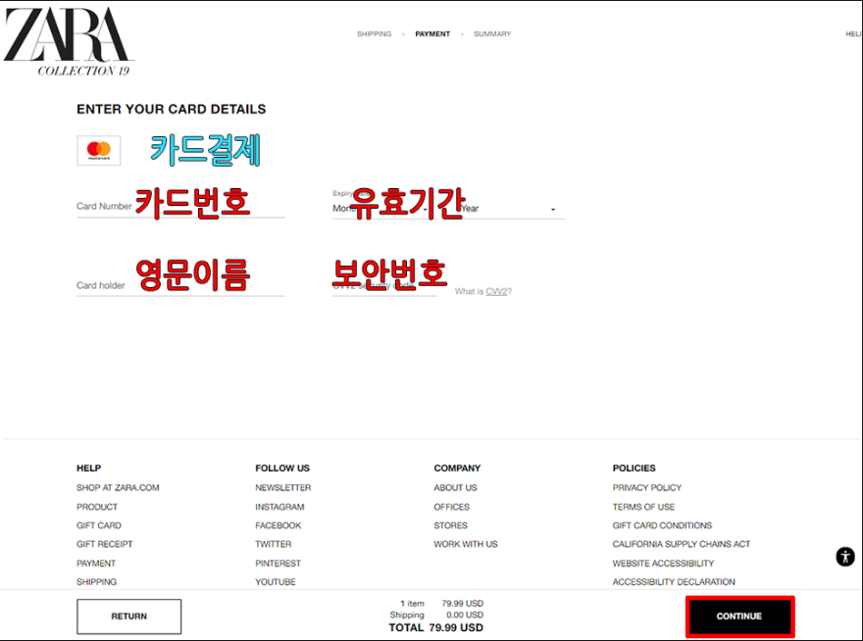
Task: Click the CONTINUE button
Action: pyautogui.click(x=739, y=616)
